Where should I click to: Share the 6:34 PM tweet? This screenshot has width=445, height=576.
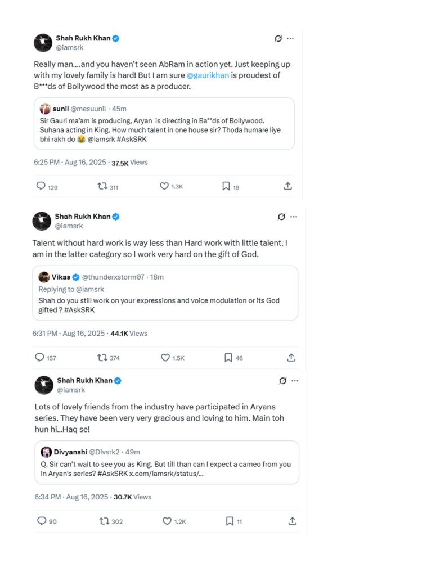click(x=292, y=521)
